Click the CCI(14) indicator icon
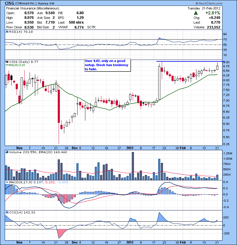The image size is (237, 245). 7,212
